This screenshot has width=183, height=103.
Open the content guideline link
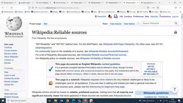click(x=111, y=64)
